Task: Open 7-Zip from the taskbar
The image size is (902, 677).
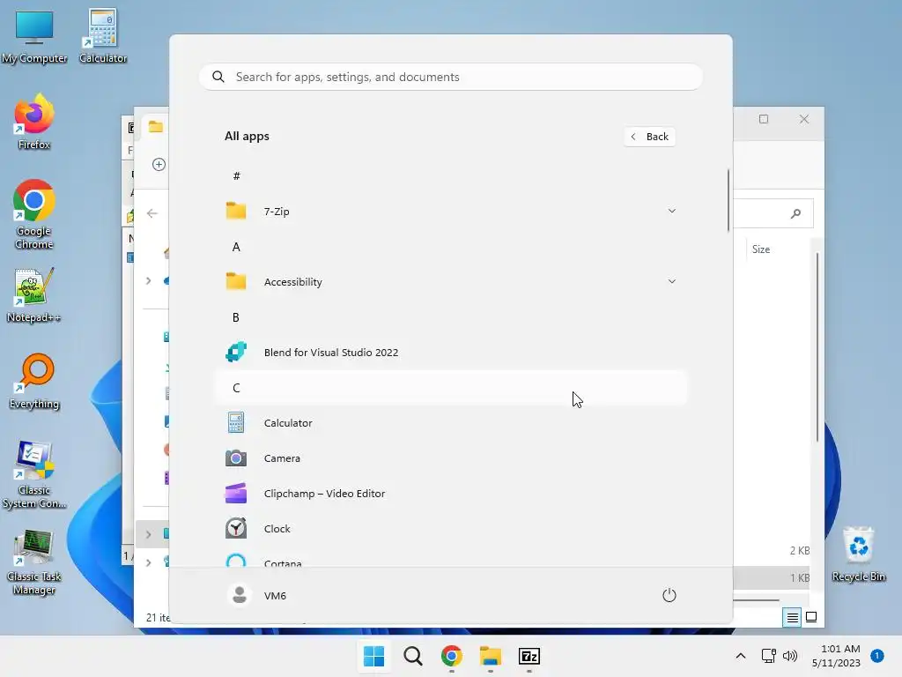Action: (x=529, y=656)
